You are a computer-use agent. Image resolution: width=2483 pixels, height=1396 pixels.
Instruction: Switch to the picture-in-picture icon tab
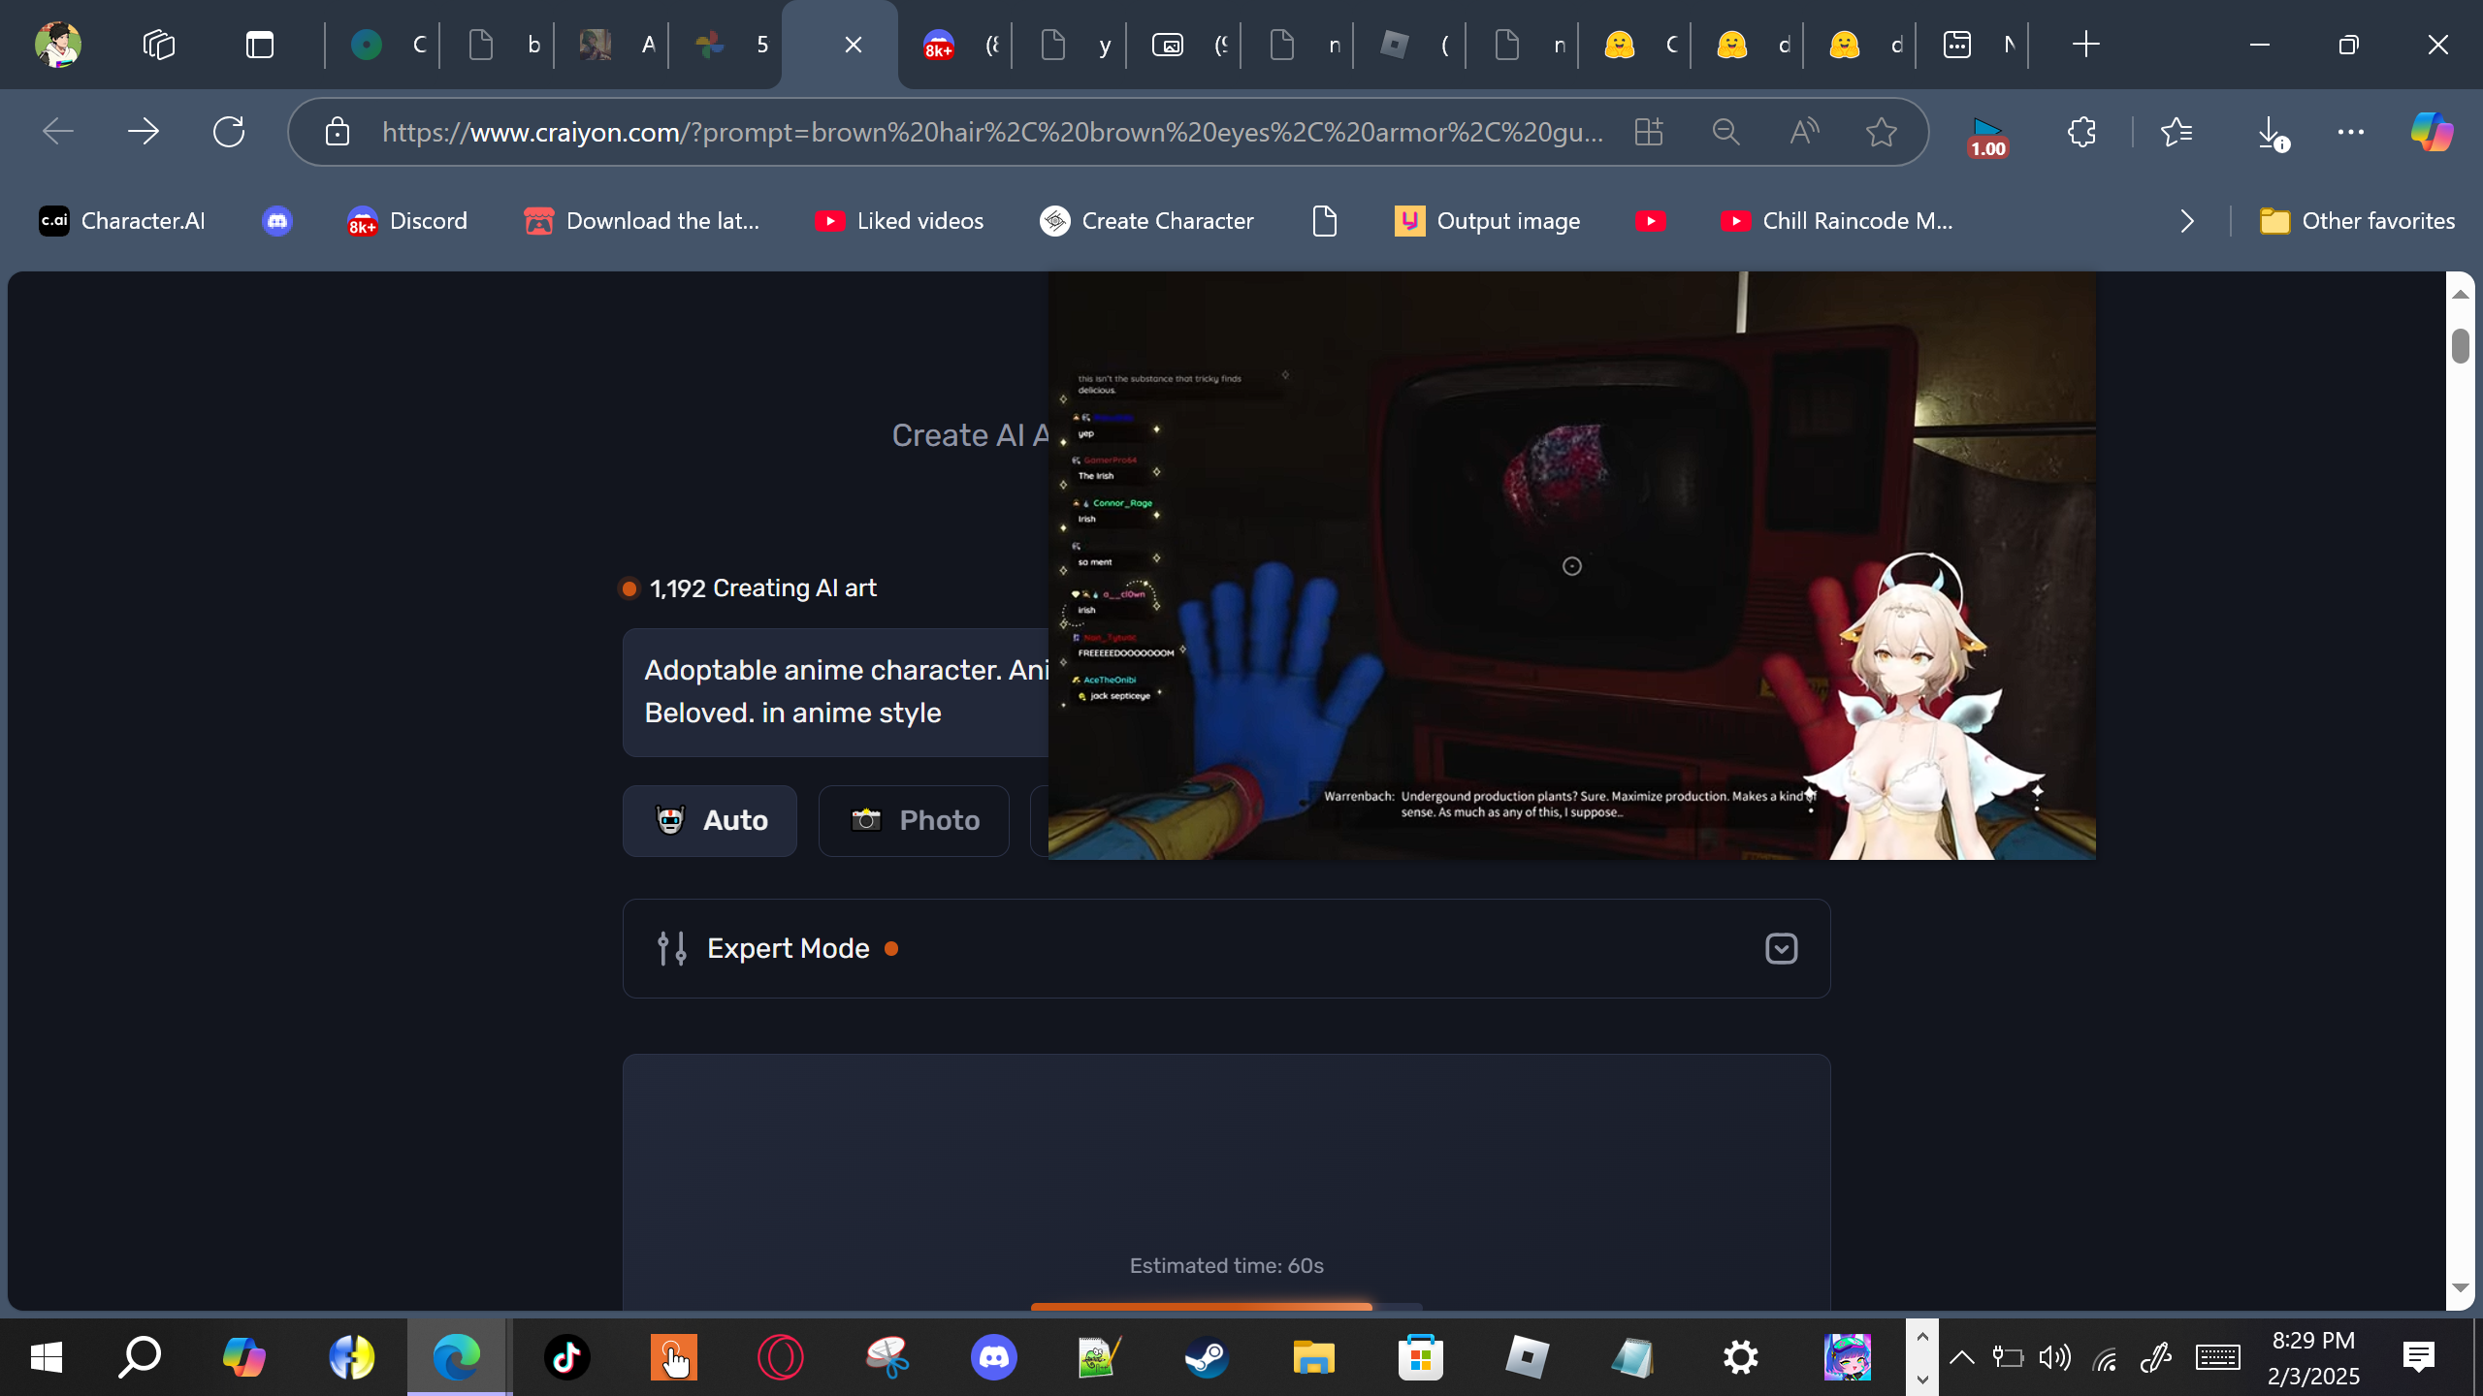coord(1183,45)
